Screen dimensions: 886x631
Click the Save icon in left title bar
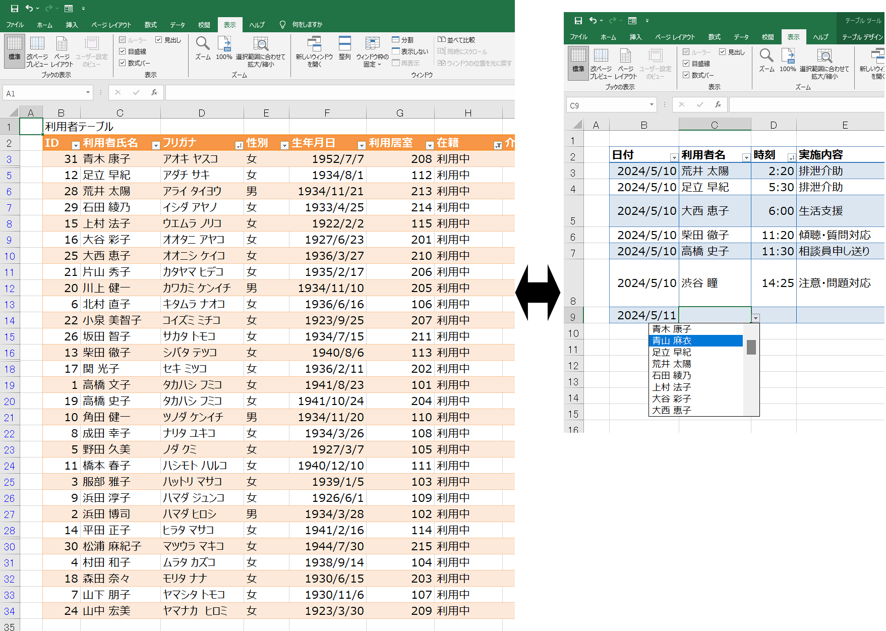[15, 9]
